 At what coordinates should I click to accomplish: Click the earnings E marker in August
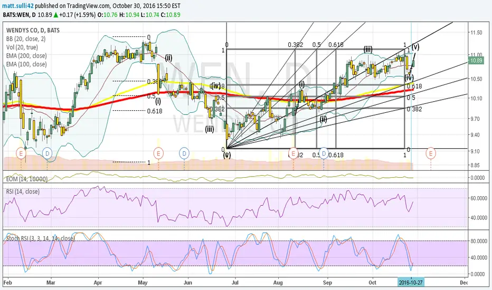[294, 153]
